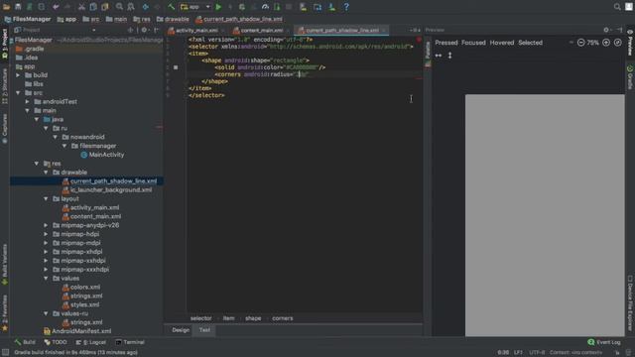Click the Profile app gauge icon
The height and width of the screenshot is (357, 635).
[x=265, y=7]
